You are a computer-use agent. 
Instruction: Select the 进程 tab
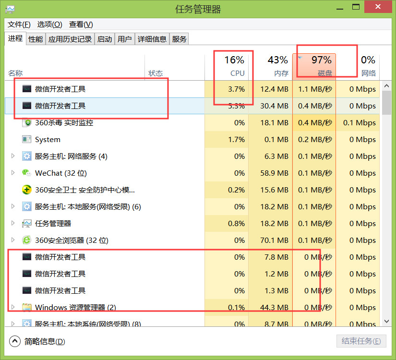pyautogui.click(x=15, y=38)
